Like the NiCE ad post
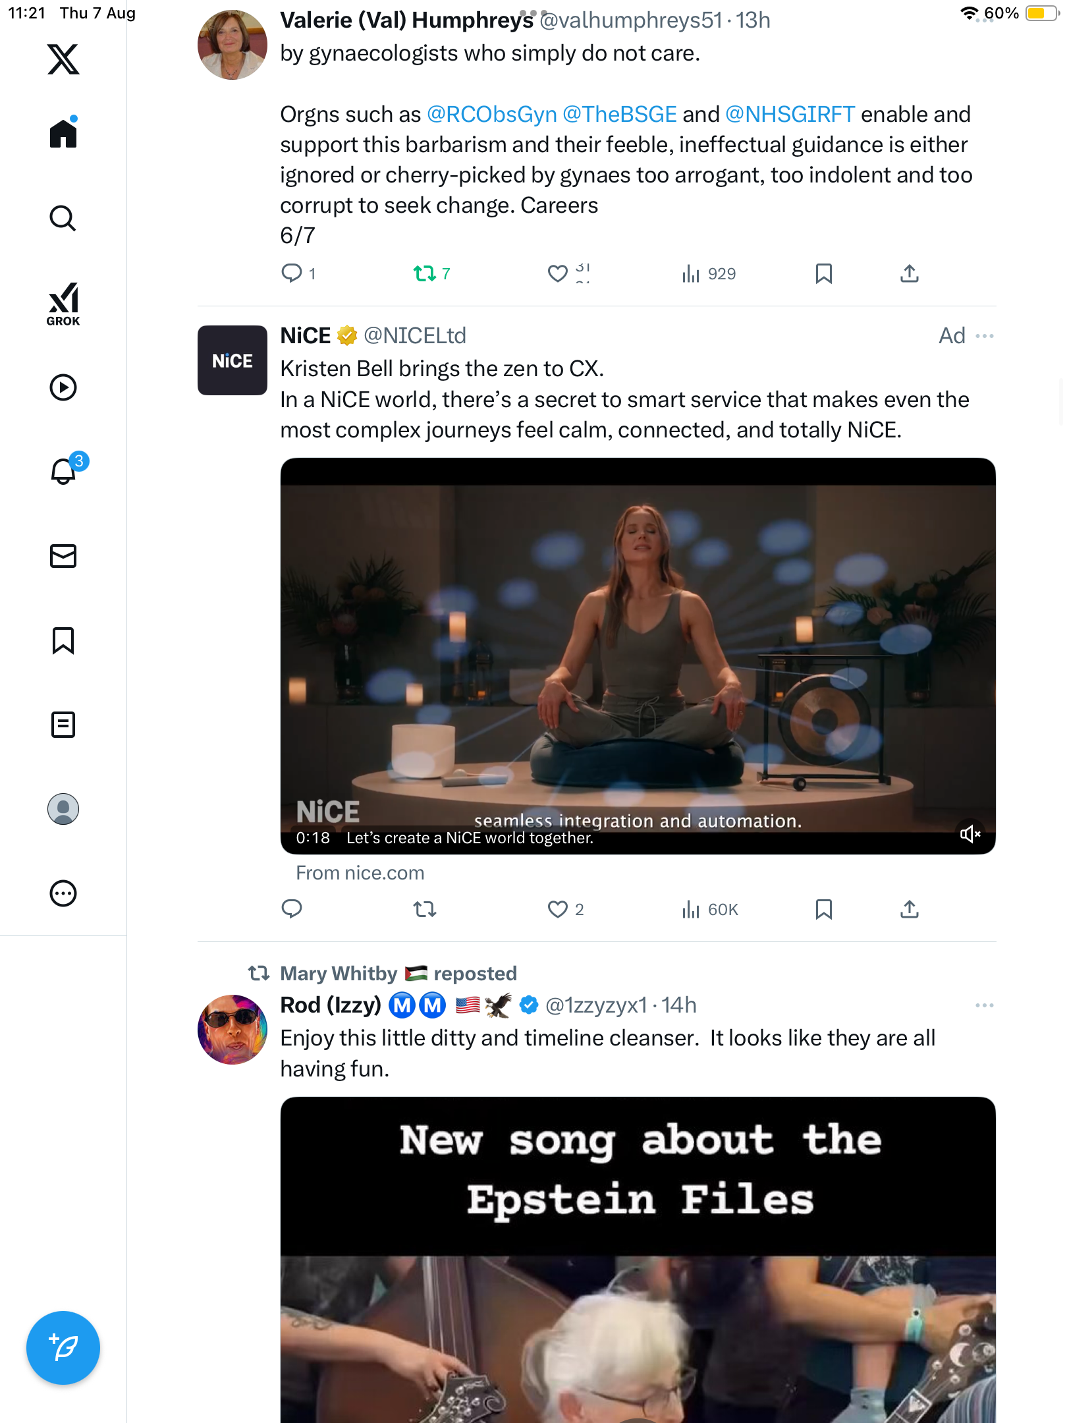The width and height of the screenshot is (1067, 1423). (558, 909)
